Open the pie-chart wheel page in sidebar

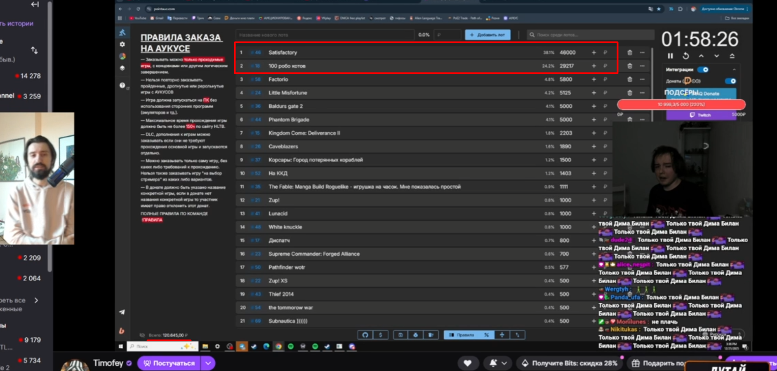pos(122,56)
